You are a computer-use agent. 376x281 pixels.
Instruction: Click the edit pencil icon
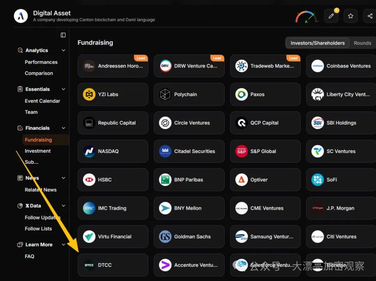click(x=331, y=16)
